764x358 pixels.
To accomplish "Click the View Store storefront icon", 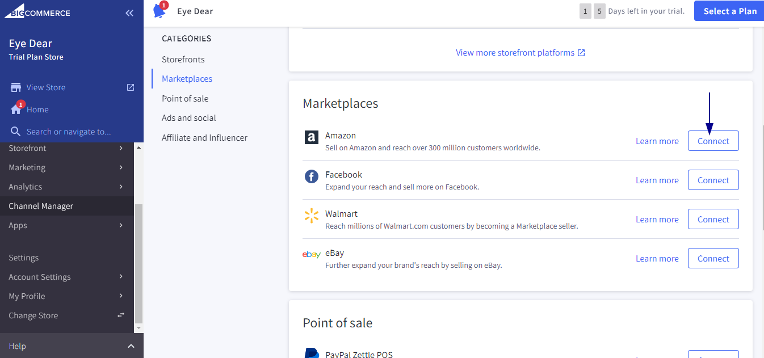I will click(x=16, y=87).
